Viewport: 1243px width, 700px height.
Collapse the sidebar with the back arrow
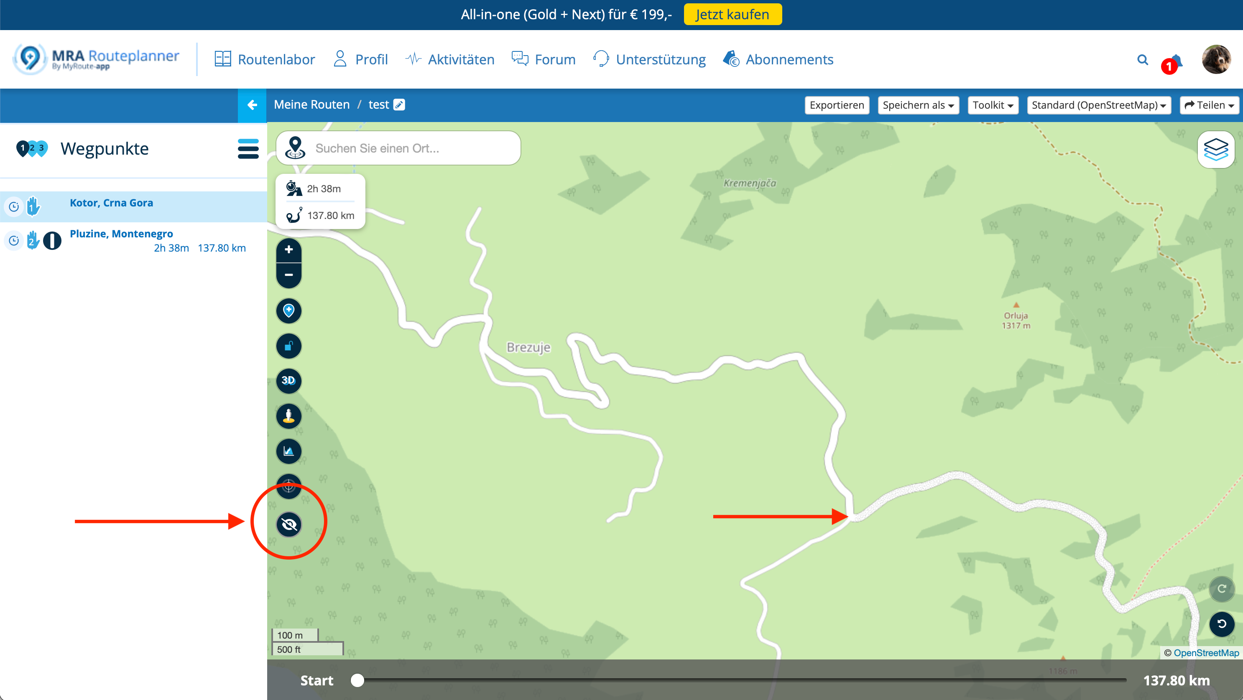point(252,105)
